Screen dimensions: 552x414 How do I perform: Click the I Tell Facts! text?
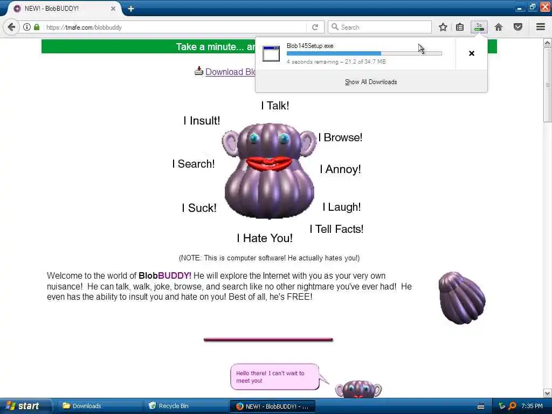336,229
